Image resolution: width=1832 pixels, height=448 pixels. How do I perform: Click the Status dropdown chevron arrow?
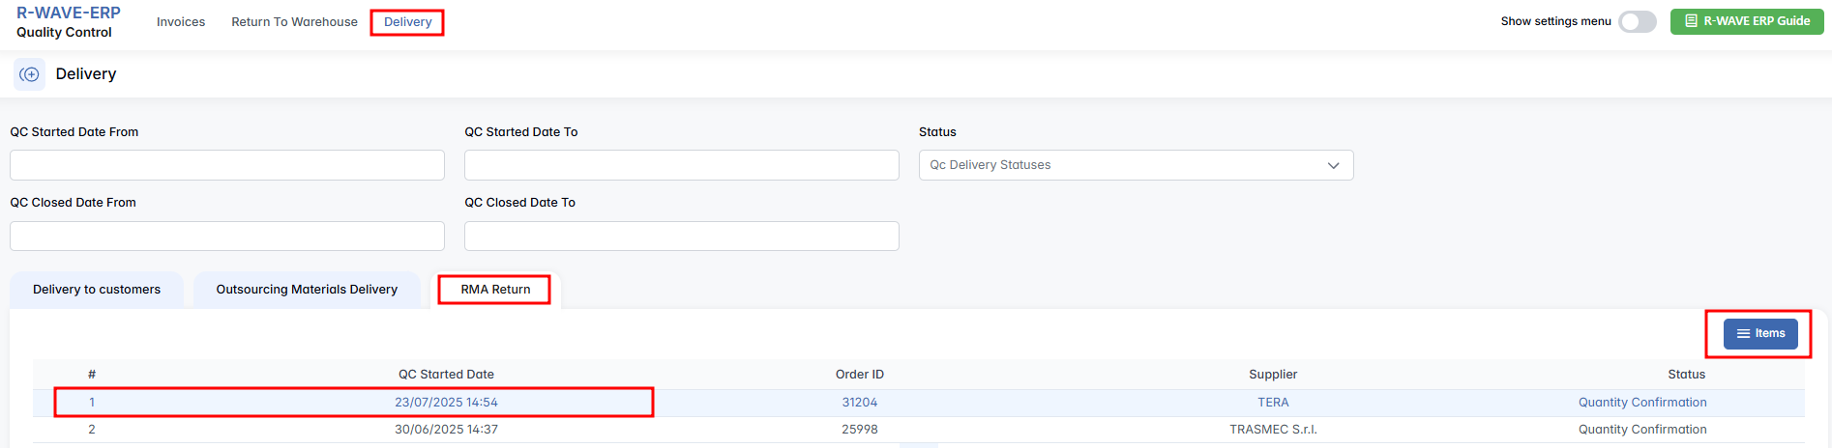click(x=1333, y=165)
